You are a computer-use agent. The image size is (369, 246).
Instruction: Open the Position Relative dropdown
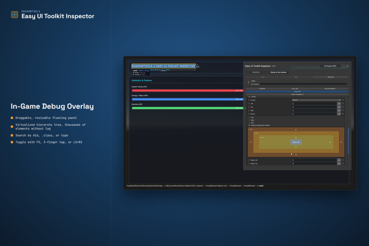click(316, 100)
